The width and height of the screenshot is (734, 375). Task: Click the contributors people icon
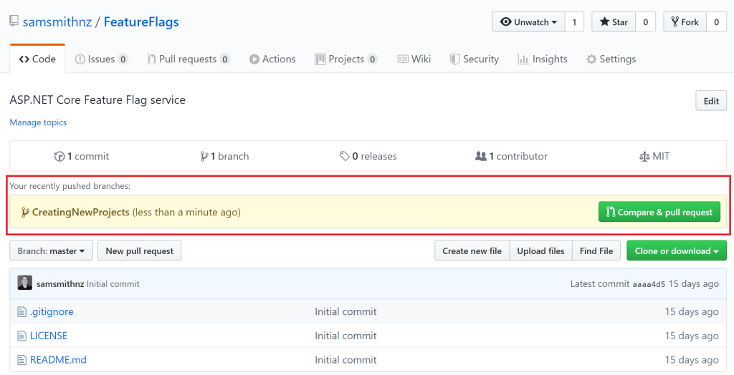(480, 156)
